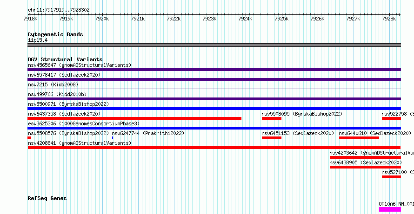414x214 pixels.
Task: Select the nsv6451153 red variant bar
Action: (272, 138)
